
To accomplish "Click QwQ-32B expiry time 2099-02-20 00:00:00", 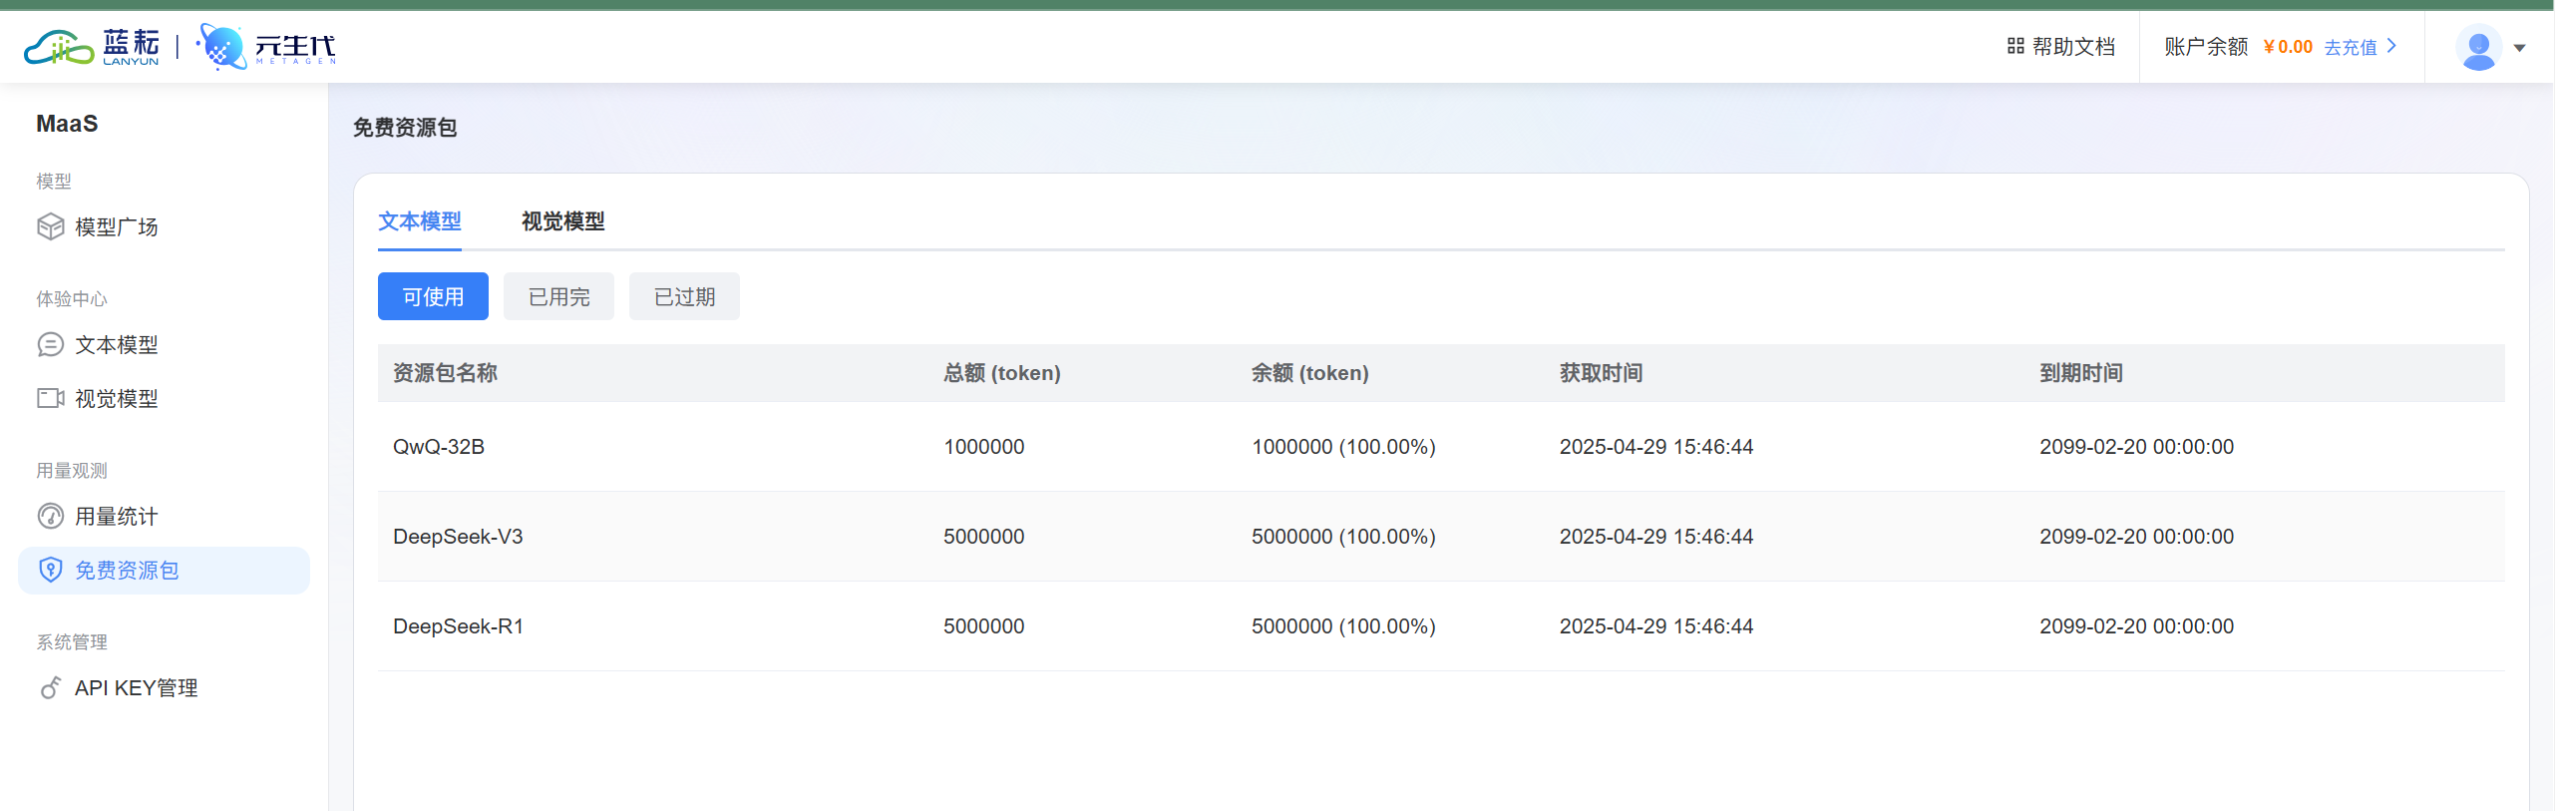I will click(x=2136, y=447).
